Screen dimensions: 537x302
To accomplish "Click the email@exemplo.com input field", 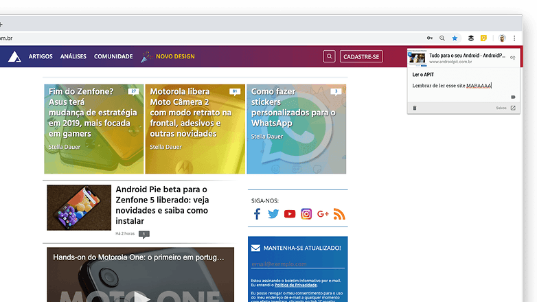I will (297, 264).
